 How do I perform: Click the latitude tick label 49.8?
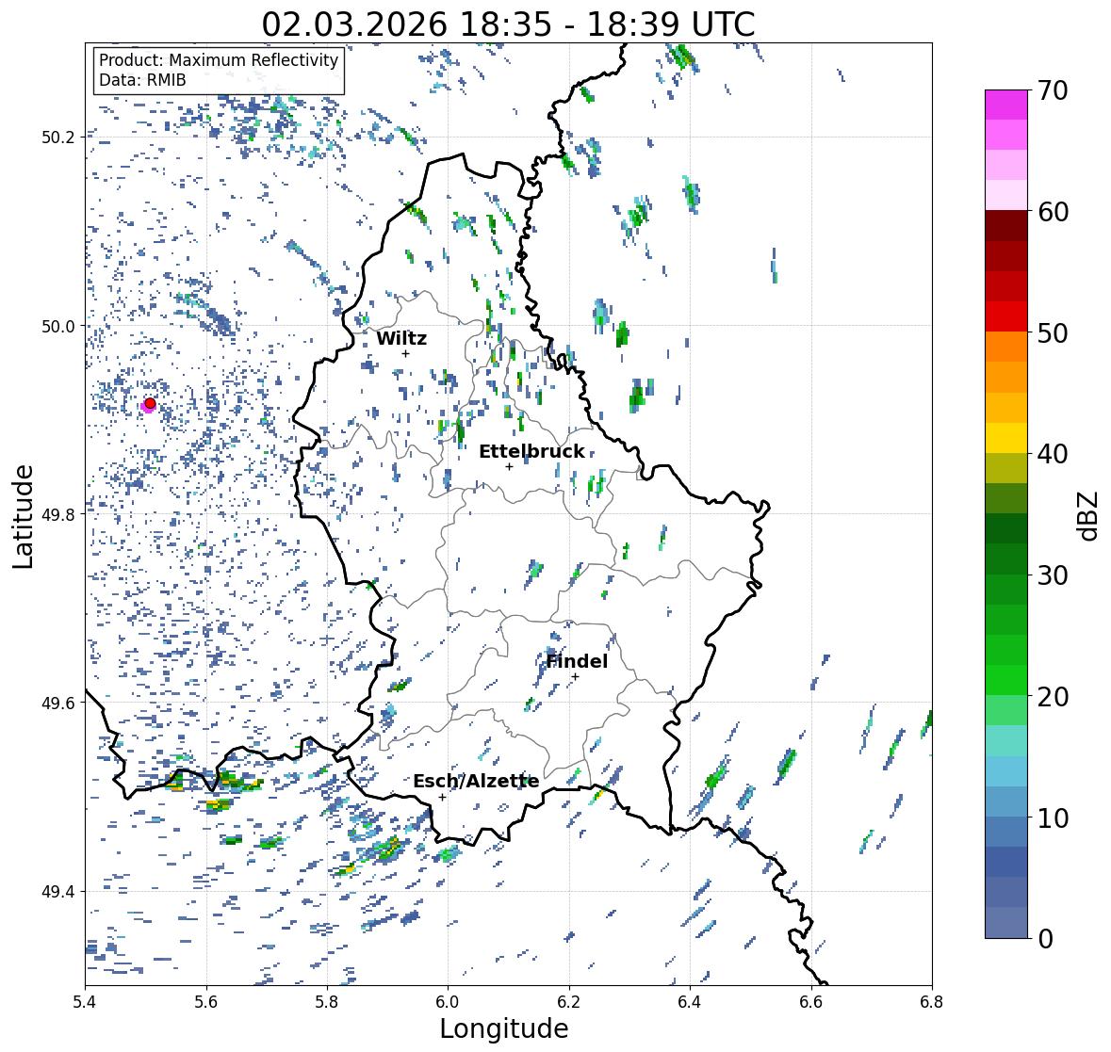57,514
